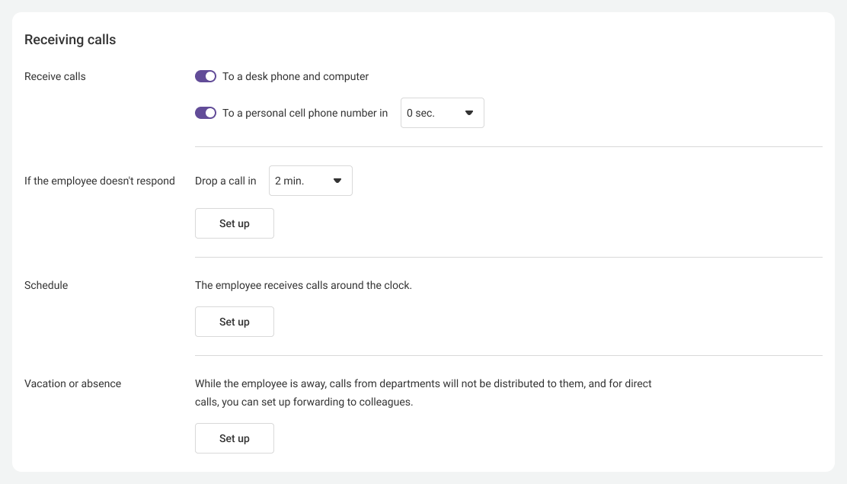Click the vacation forwarding description paragraph
Viewport: 847px width, 484px height.
pyautogui.click(x=423, y=393)
